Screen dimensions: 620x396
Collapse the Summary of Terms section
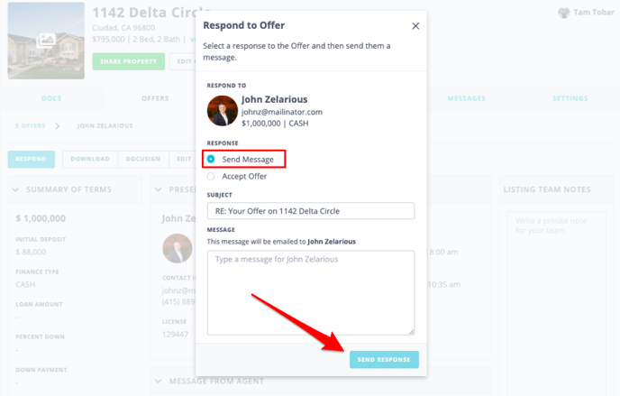[x=15, y=189]
